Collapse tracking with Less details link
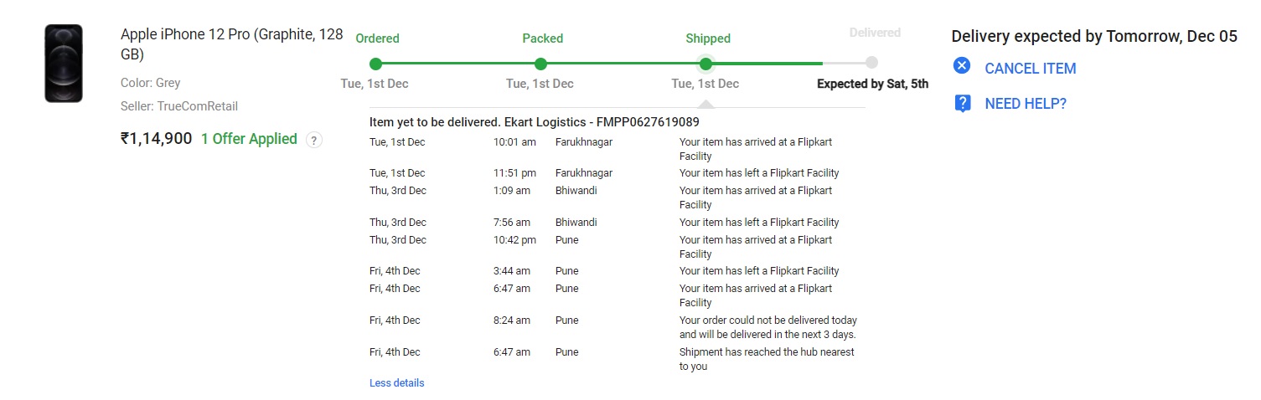 (x=396, y=383)
